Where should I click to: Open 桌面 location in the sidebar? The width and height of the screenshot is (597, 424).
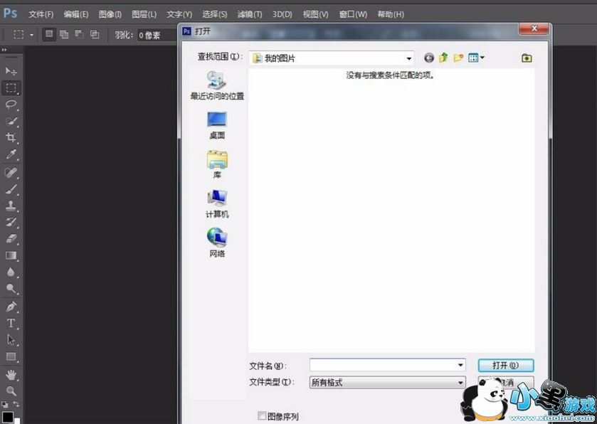[217, 125]
